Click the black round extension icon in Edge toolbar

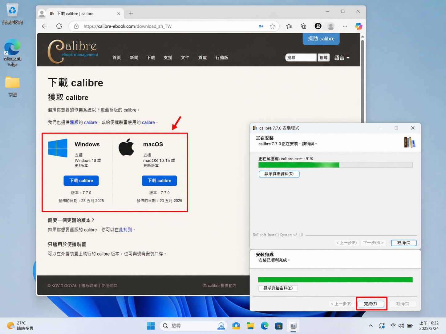(x=318, y=26)
